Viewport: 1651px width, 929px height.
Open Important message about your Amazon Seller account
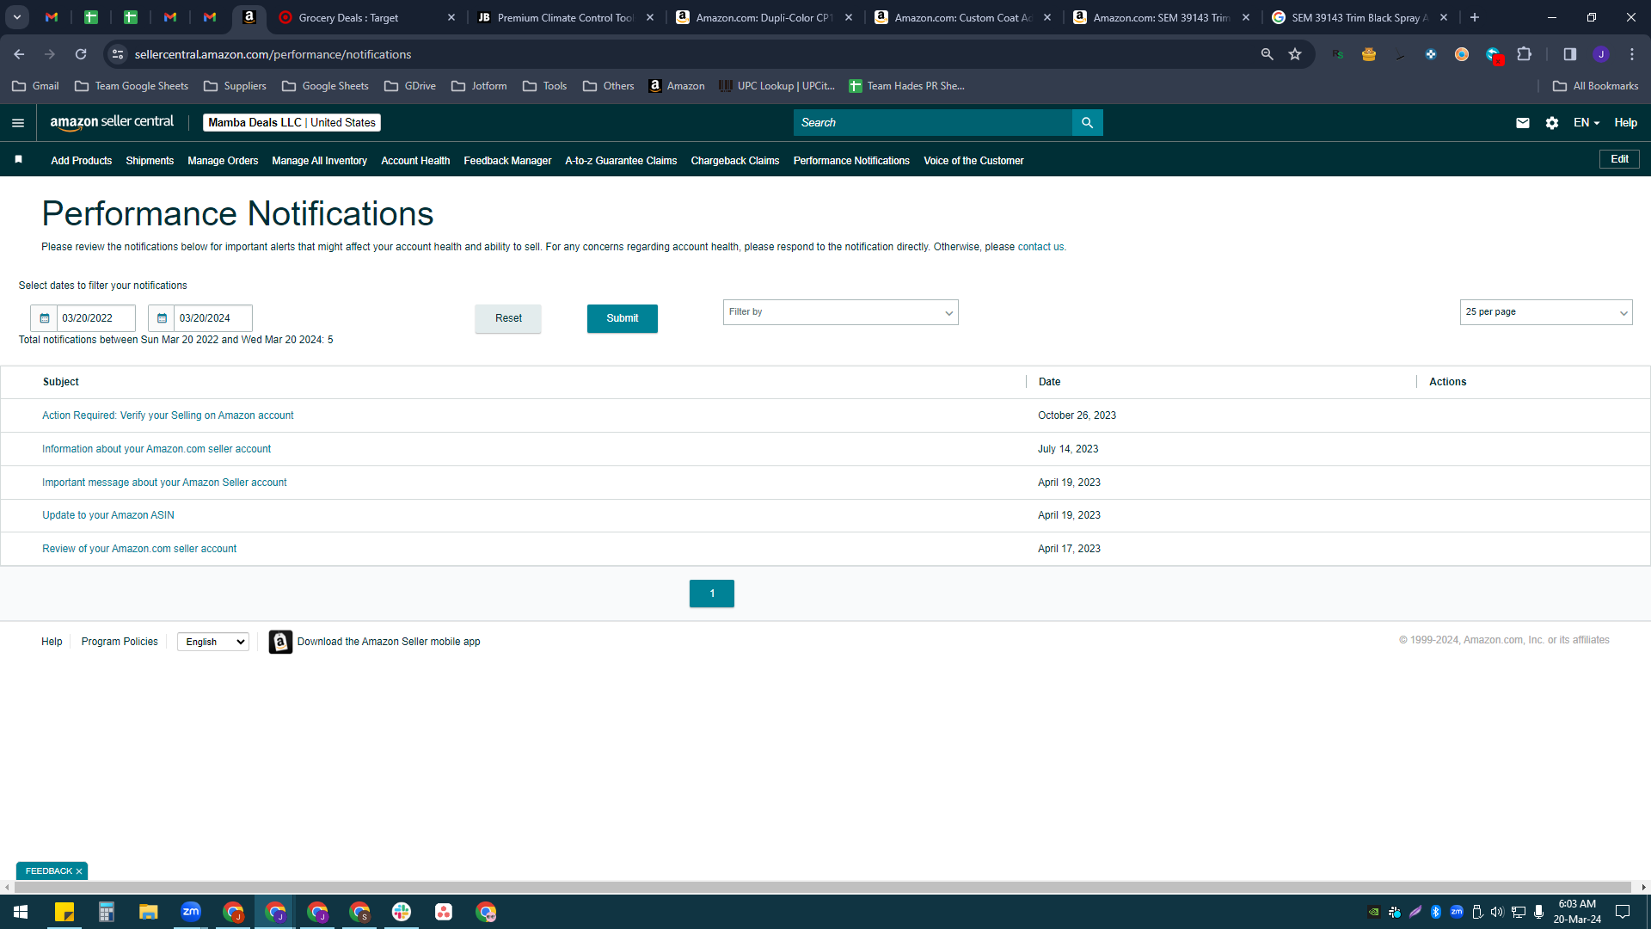[x=164, y=483]
